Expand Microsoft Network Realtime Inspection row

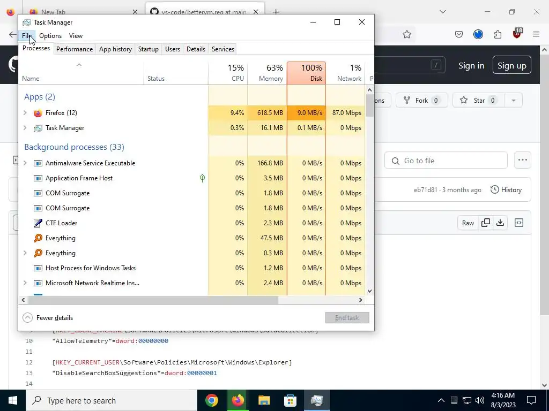(25, 283)
